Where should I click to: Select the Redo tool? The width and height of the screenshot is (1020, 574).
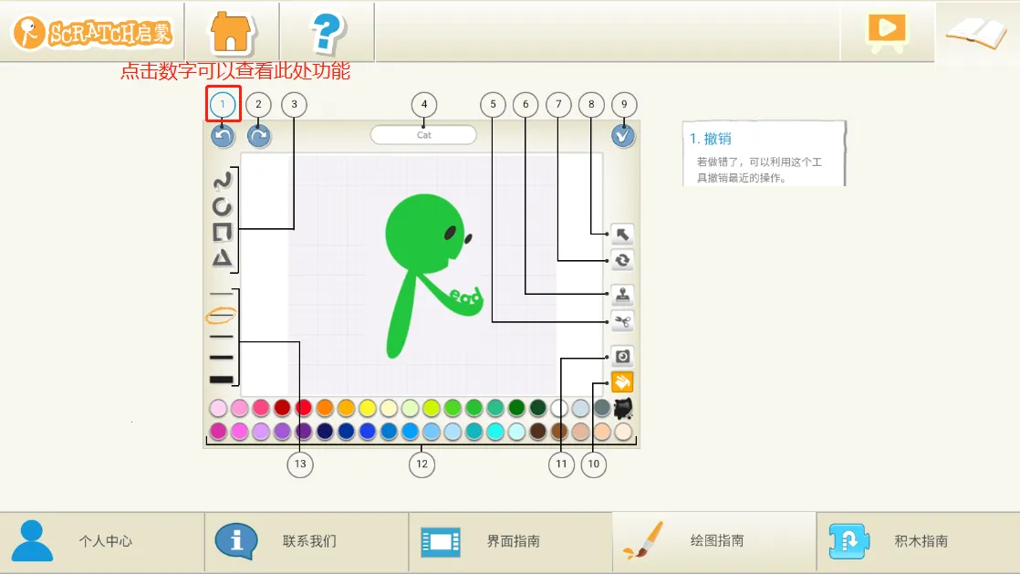(x=257, y=134)
